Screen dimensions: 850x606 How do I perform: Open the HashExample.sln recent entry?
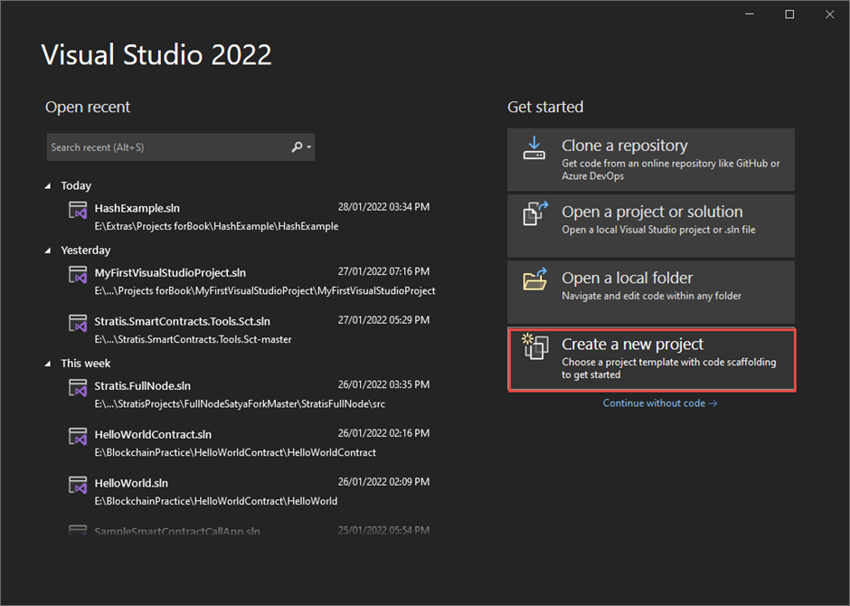click(x=137, y=207)
